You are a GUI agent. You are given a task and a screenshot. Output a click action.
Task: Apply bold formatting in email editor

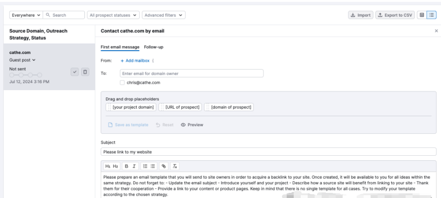pos(126,166)
